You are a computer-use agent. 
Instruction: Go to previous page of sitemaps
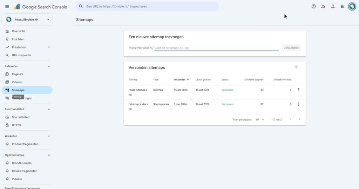pyautogui.click(x=291, y=119)
